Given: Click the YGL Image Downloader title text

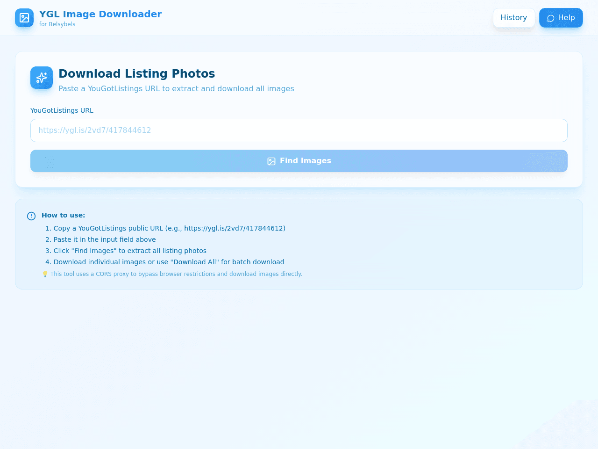Looking at the screenshot, I should pos(100,14).
